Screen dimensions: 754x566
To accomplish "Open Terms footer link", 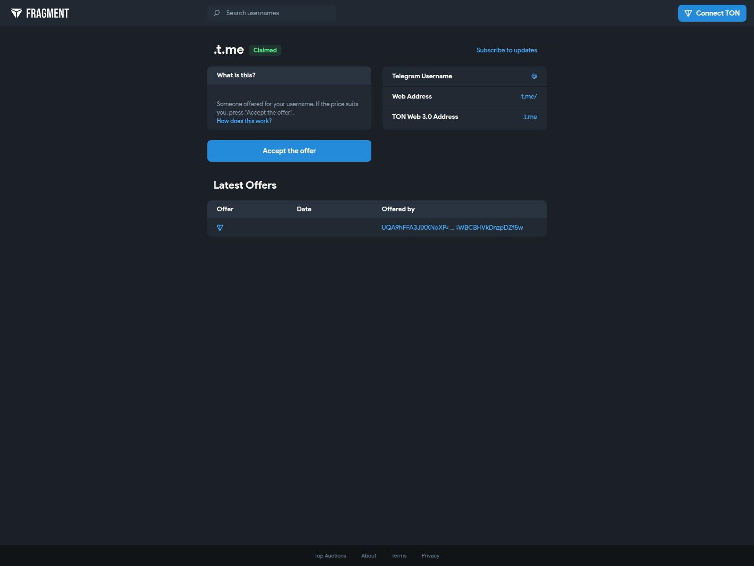I will pos(399,556).
